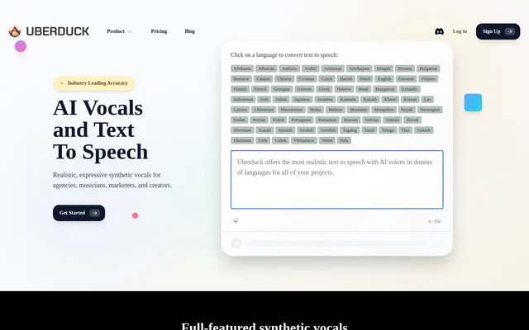Viewport: 529px width, 330px height.
Task: Select Slovak language
Action: [412, 120]
